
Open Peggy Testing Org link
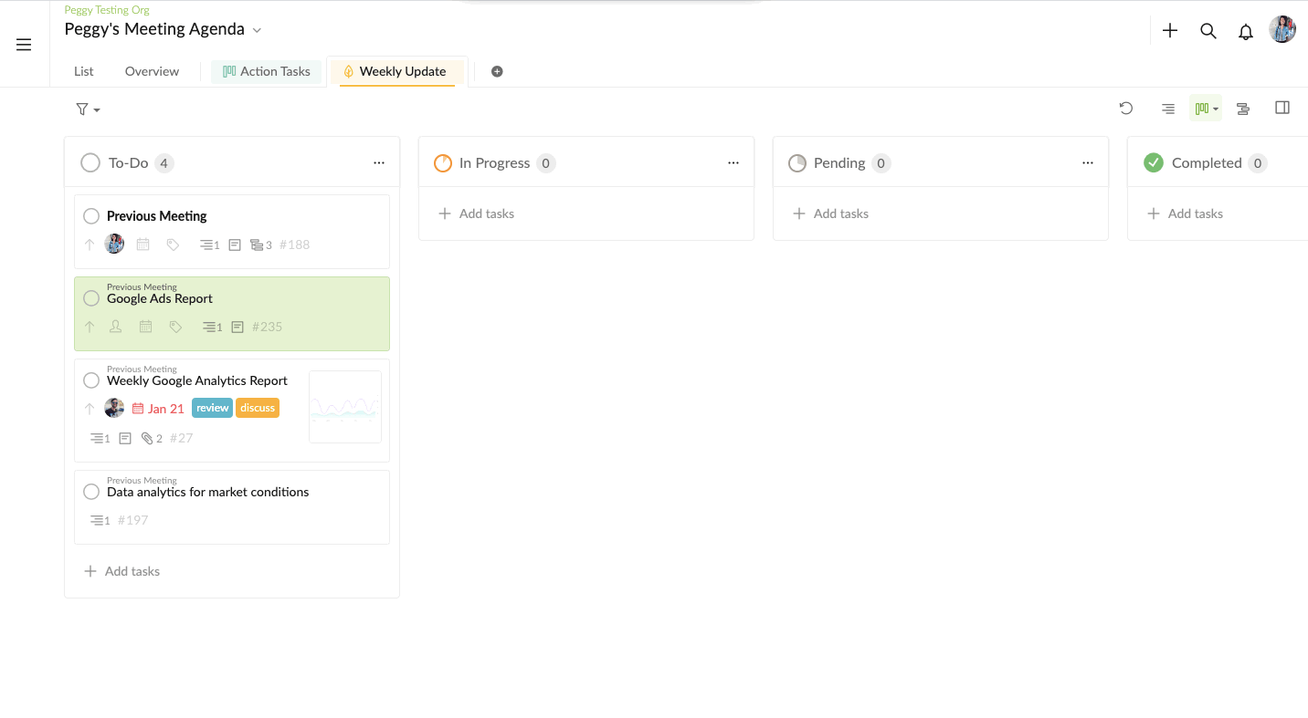[107, 10]
